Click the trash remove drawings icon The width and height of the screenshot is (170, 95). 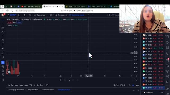click(x=3, y=80)
